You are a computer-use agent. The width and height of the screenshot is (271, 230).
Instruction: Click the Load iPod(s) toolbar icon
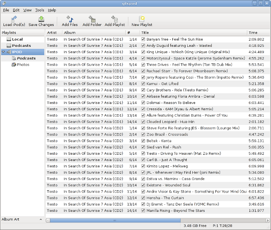(14, 19)
